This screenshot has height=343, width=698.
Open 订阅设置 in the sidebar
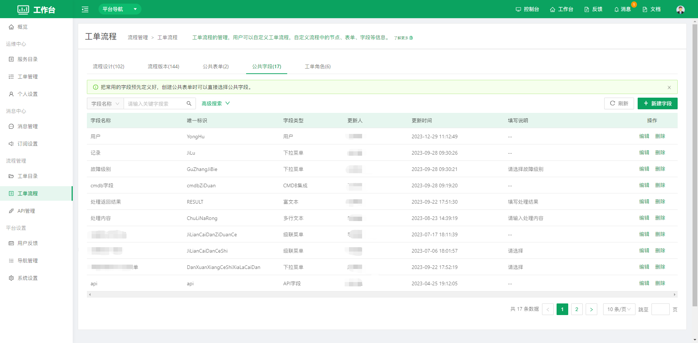pos(36,144)
